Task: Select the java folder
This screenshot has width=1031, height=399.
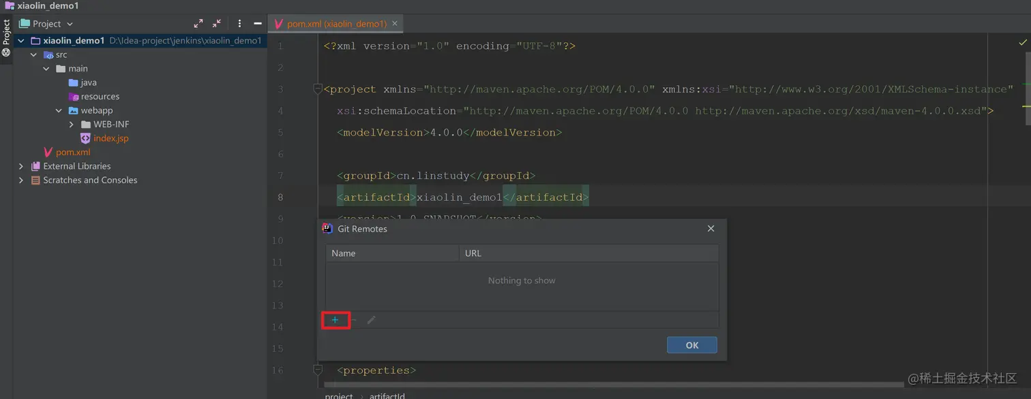Action: tap(83, 82)
